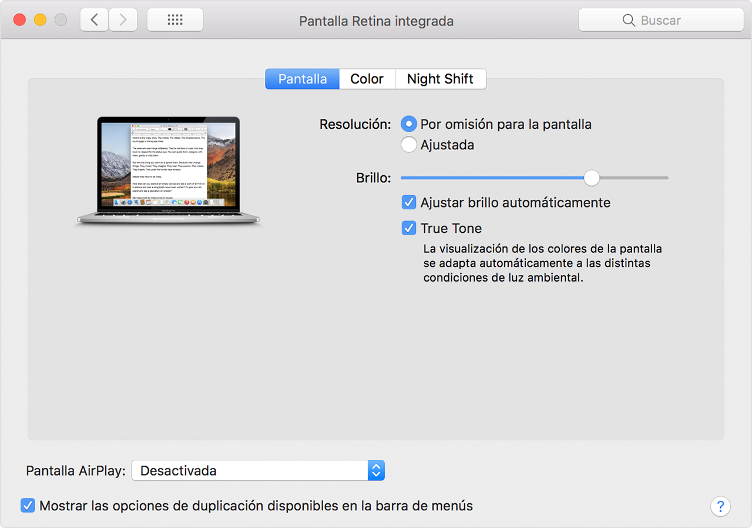
Task: Select Por omisión para la pantalla
Action: click(x=409, y=125)
